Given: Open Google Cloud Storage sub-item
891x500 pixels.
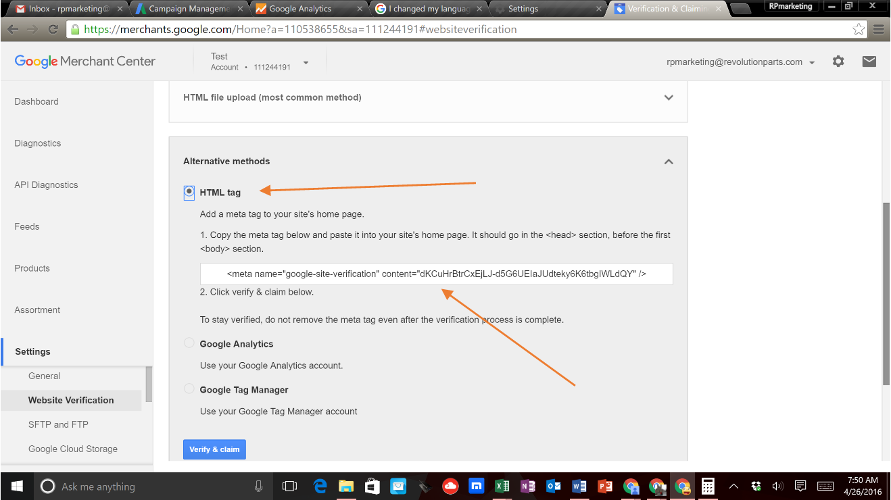Looking at the screenshot, I should [73, 449].
